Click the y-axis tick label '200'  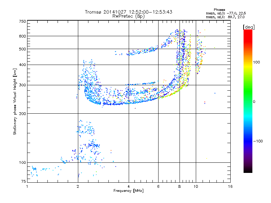tap(23, 114)
